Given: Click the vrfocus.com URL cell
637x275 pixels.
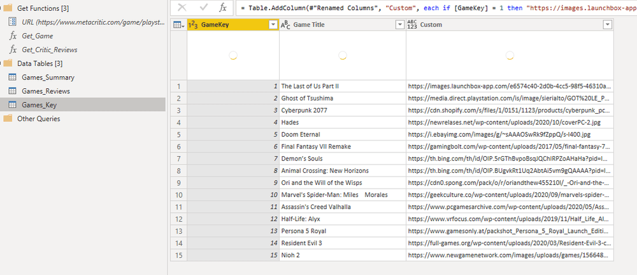Looking at the screenshot, I should [x=510, y=219].
